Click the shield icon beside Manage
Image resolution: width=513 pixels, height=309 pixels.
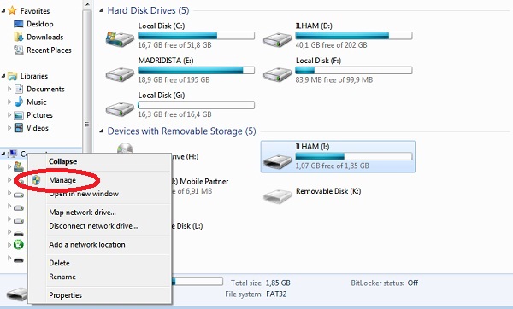coord(36,180)
